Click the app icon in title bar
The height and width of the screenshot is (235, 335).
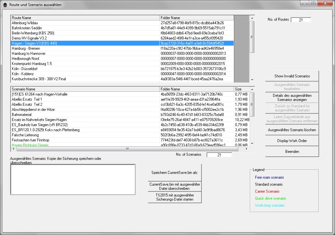pyautogui.click(x=5, y=4)
